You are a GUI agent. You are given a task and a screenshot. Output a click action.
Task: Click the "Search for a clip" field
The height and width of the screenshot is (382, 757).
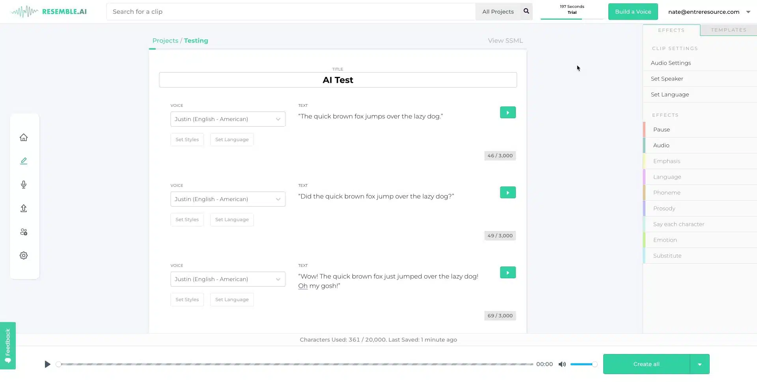291,11
